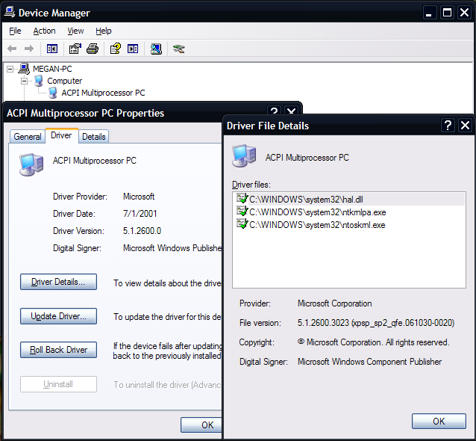Image resolution: width=476 pixels, height=441 pixels.
Task: Click the Update Driver... button
Action: click(x=59, y=316)
